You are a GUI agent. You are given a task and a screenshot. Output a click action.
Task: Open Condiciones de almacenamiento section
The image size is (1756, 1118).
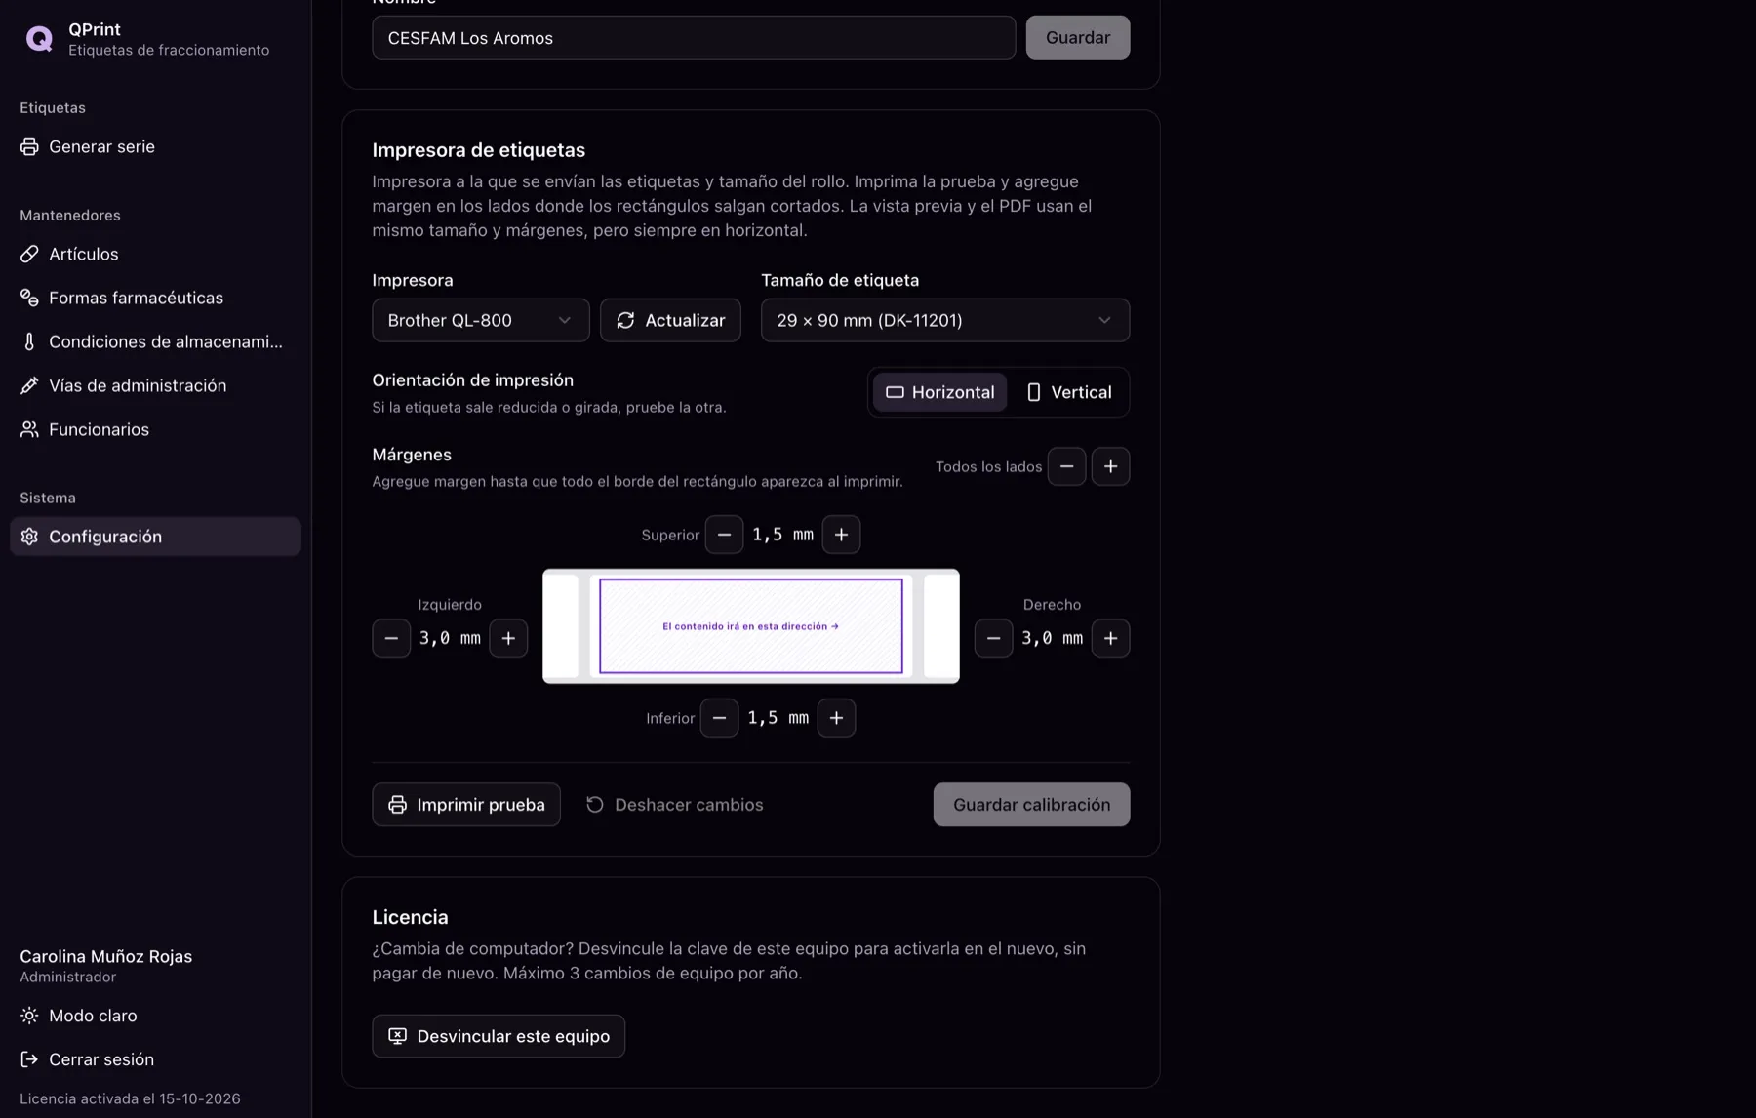[x=155, y=341]
